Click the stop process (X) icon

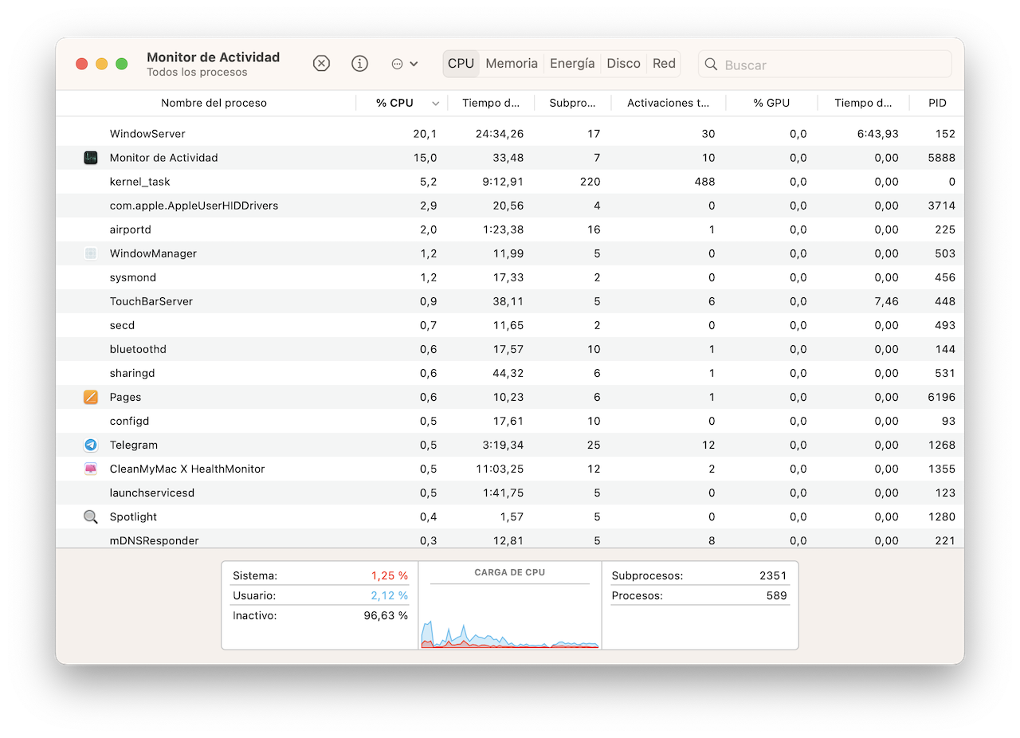point(321,64)
